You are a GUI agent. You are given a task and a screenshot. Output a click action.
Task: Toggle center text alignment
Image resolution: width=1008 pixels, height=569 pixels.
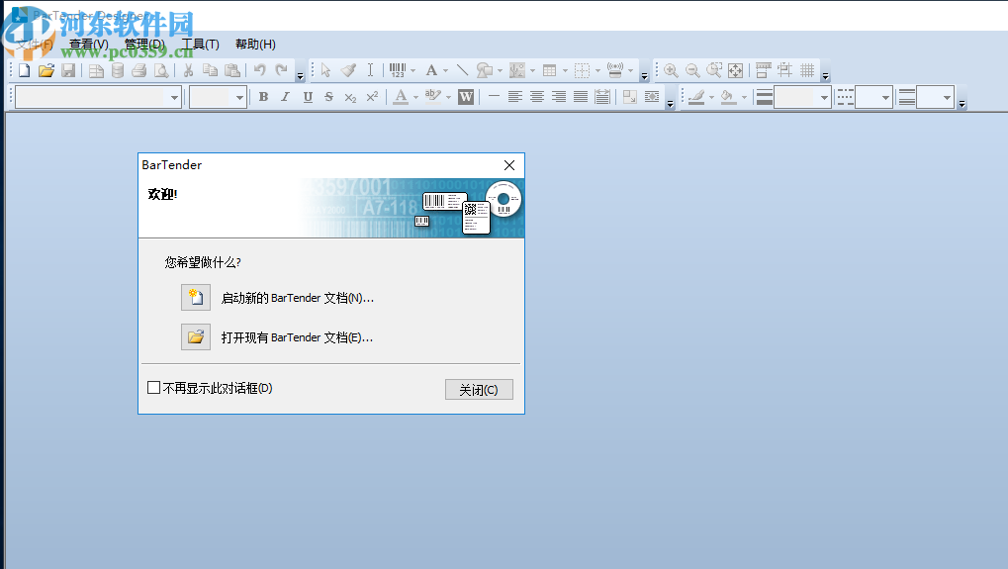(537, 97)
